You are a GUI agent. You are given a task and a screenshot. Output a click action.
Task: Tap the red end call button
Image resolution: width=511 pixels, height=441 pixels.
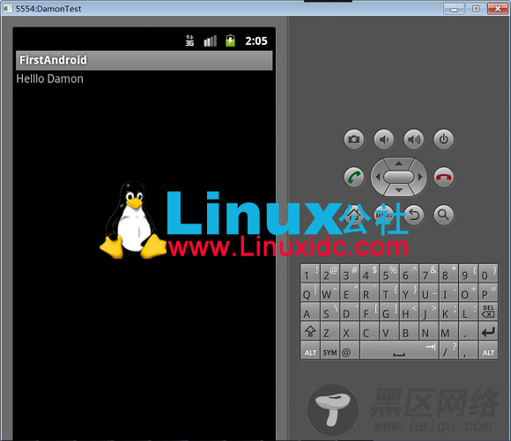(443, 177)
